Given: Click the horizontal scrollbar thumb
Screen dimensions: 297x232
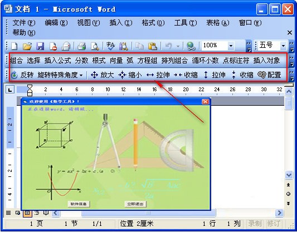Looking at the screenshot, I should [x=149, y=213].
